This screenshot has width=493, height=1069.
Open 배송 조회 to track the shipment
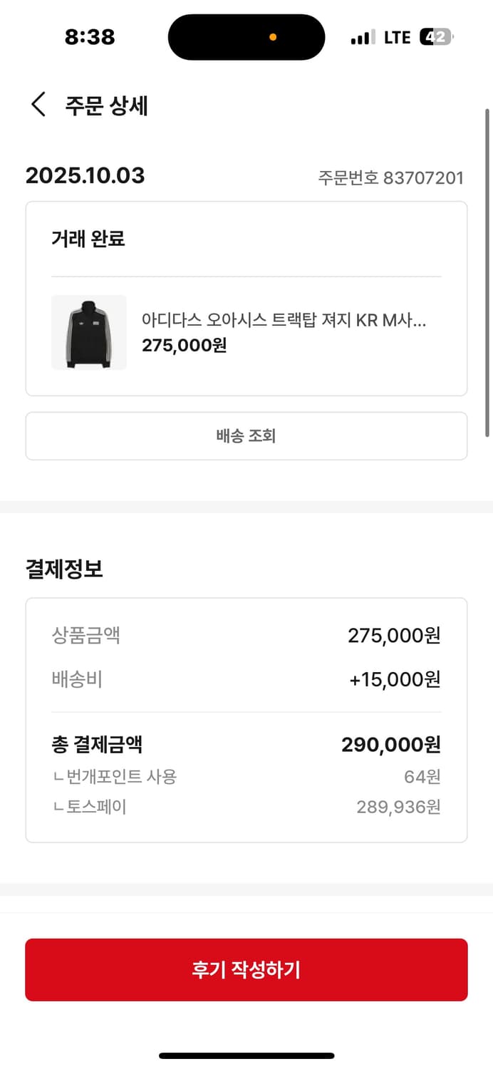point(246,435)
